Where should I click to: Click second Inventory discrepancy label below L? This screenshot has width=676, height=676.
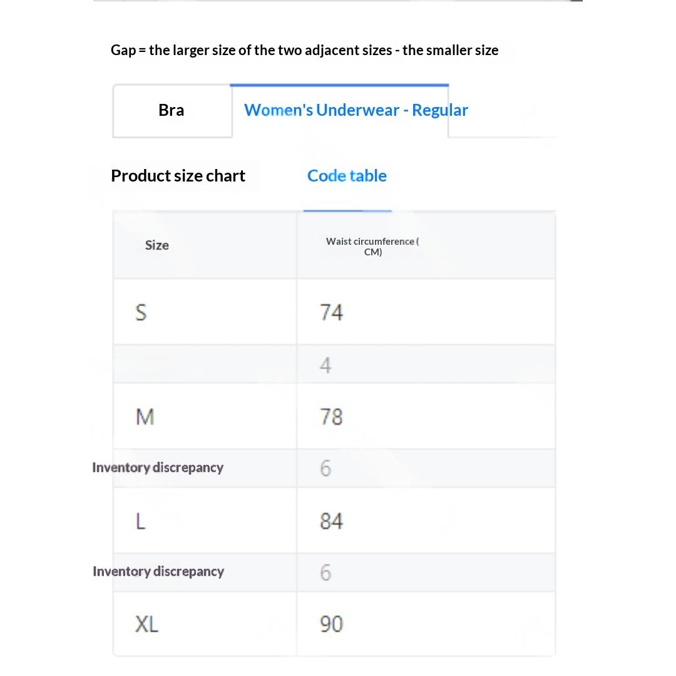[158, 571]
